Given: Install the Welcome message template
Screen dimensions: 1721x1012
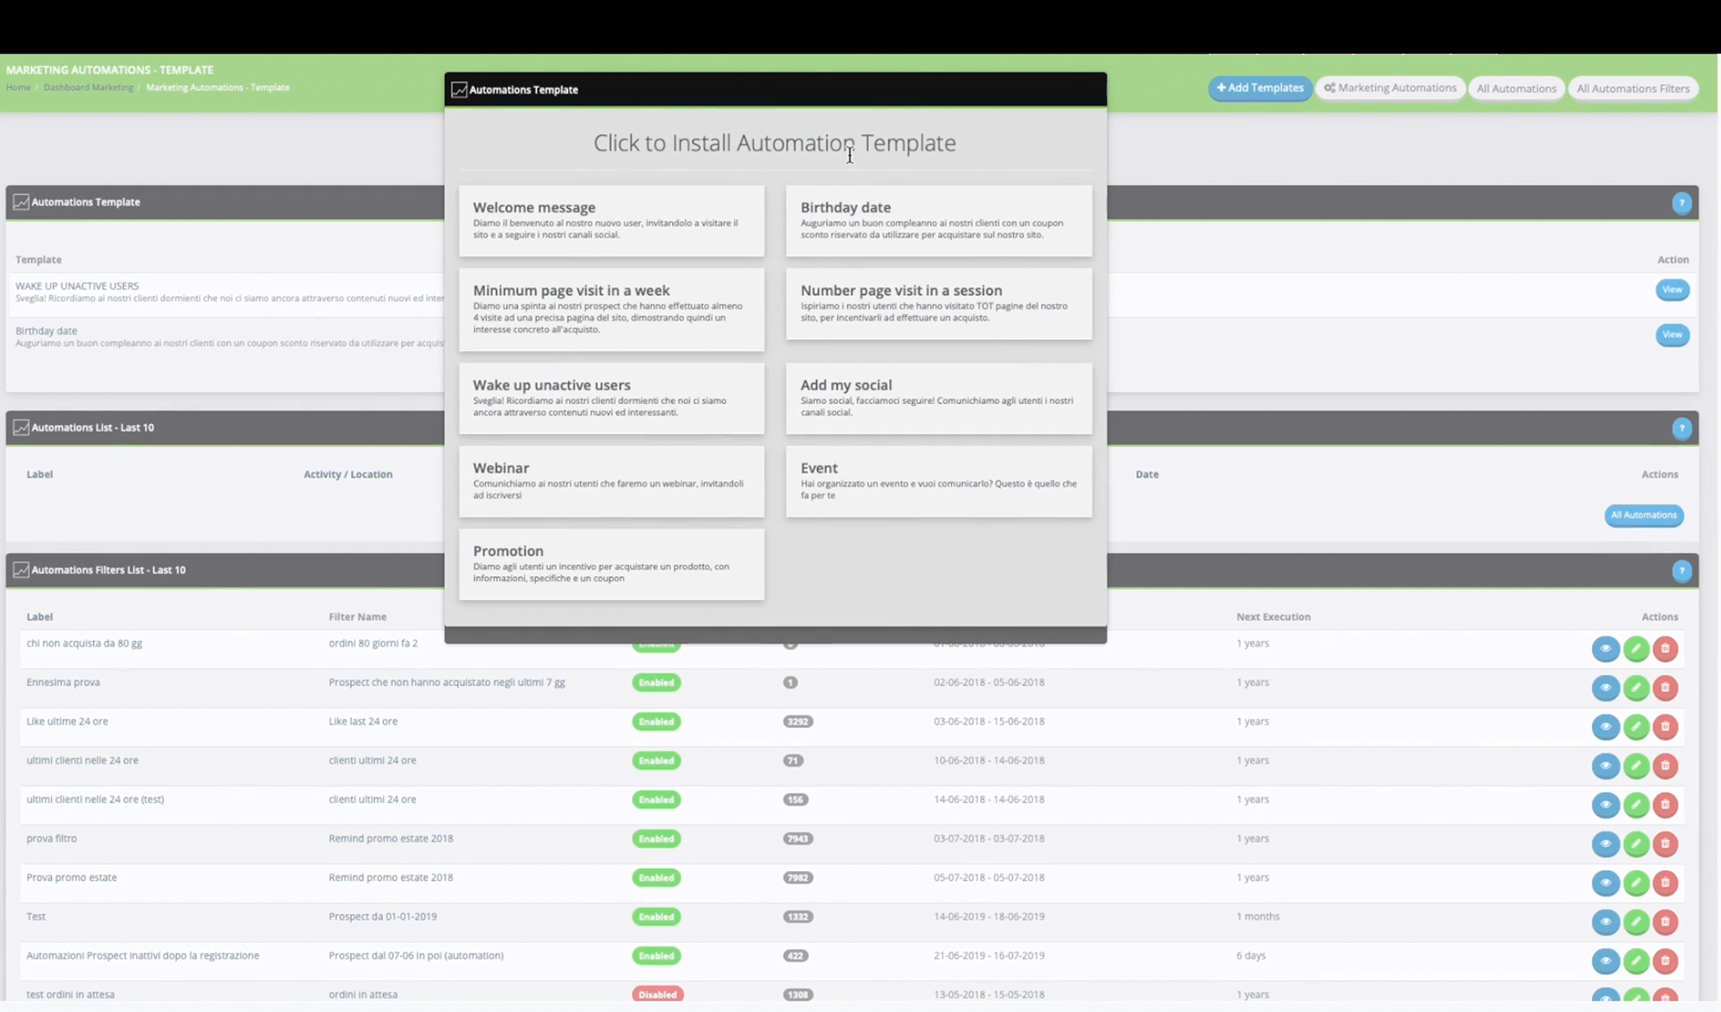Looking at the screenshot, I should coord(611,220).
